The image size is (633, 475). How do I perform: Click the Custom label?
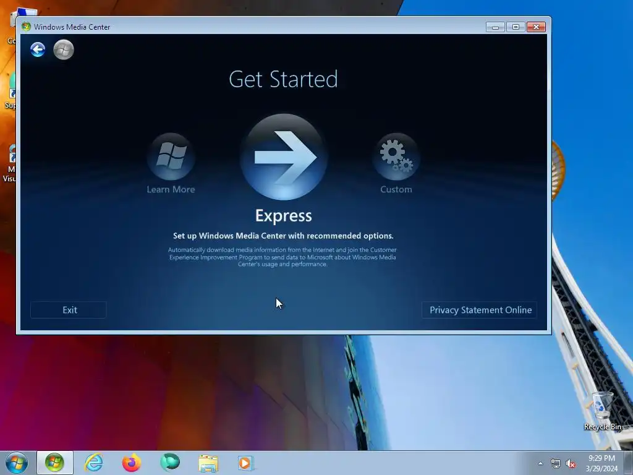tap(396, 189)
